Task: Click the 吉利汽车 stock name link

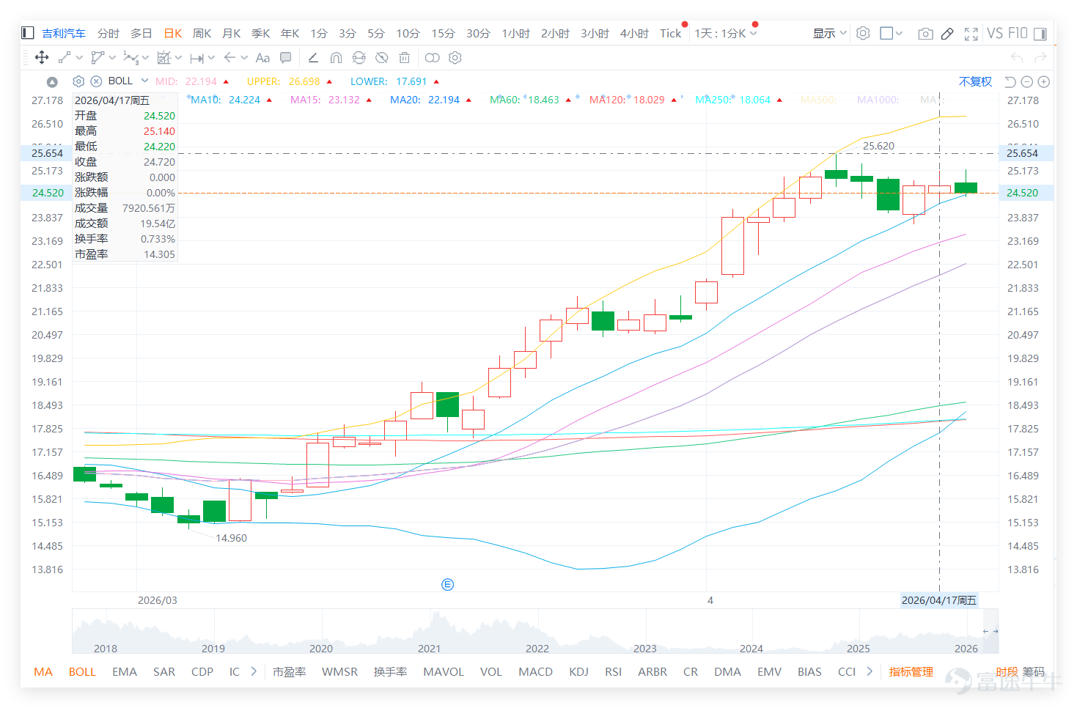Action: pos(64,33)
